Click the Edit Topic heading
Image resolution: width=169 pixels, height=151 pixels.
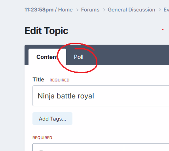46,31
